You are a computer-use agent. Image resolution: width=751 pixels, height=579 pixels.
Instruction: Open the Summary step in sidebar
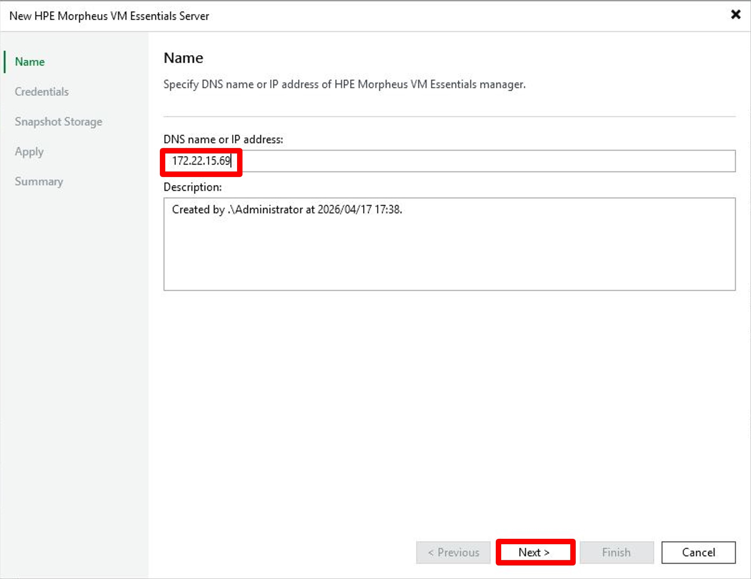pyautogui.click(x=39, y=181)
